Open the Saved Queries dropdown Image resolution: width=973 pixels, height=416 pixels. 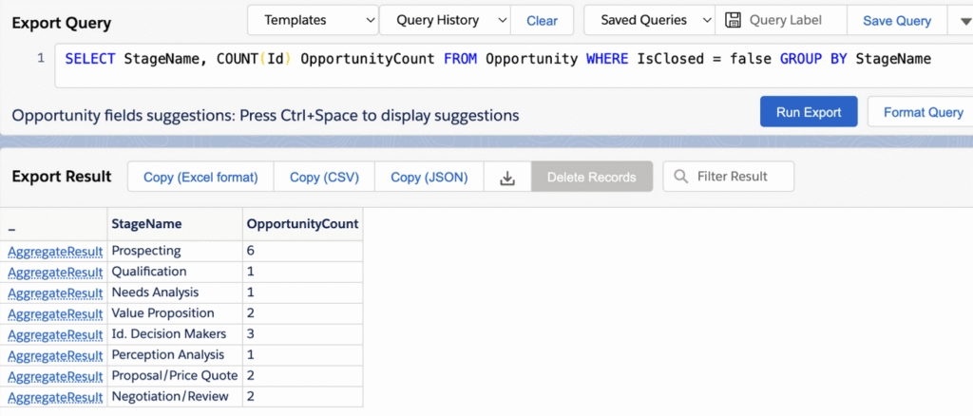click(x=649, y=21)
